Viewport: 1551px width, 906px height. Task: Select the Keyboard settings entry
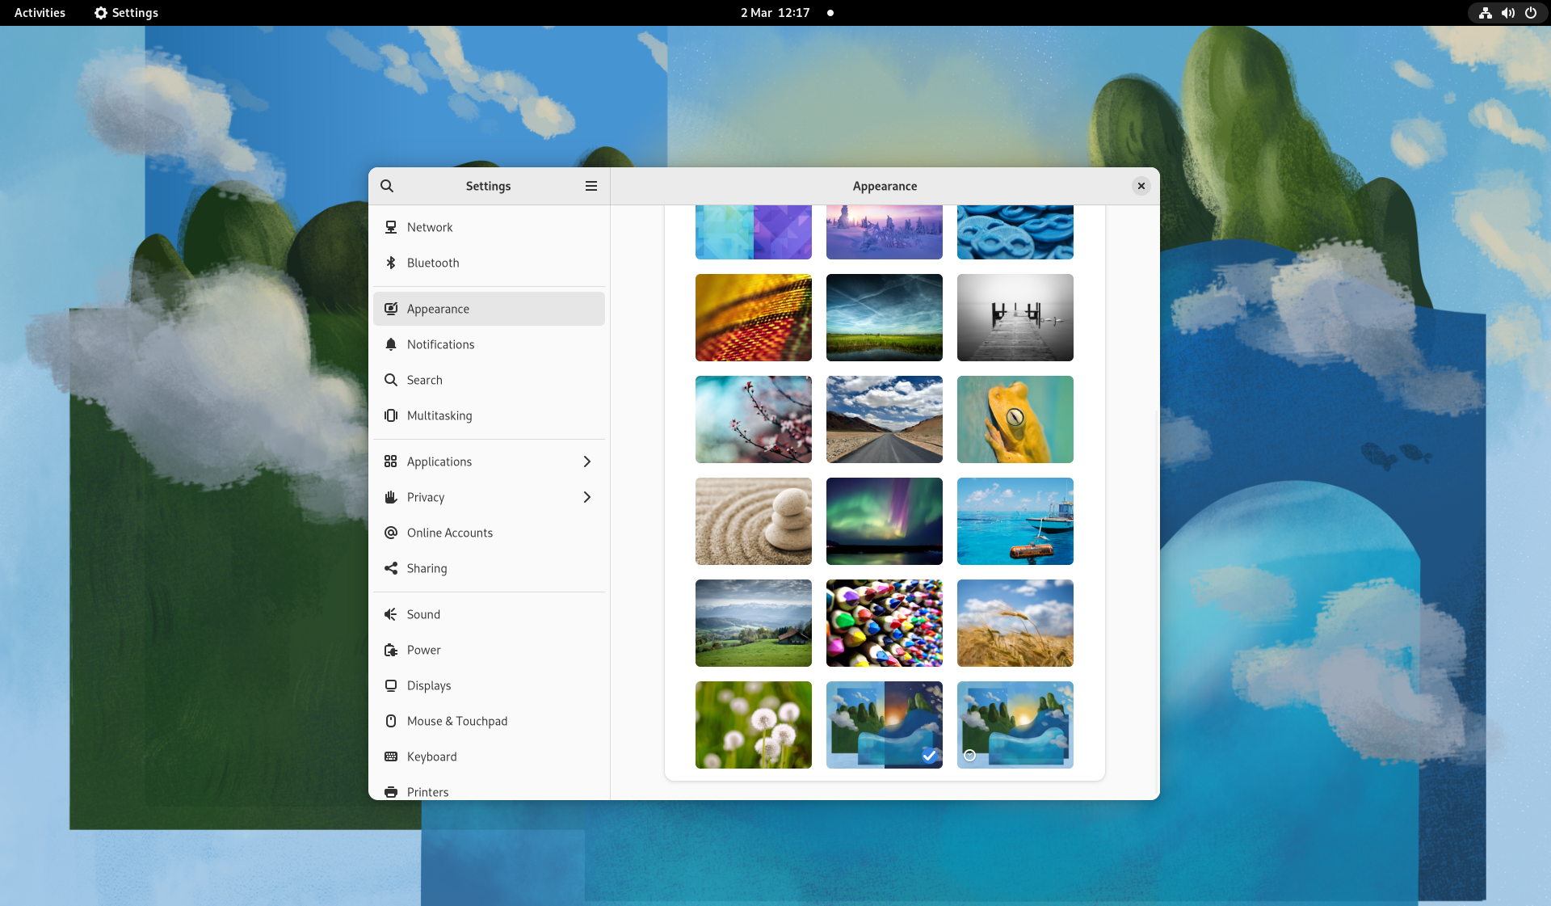[x=489, y=756]
